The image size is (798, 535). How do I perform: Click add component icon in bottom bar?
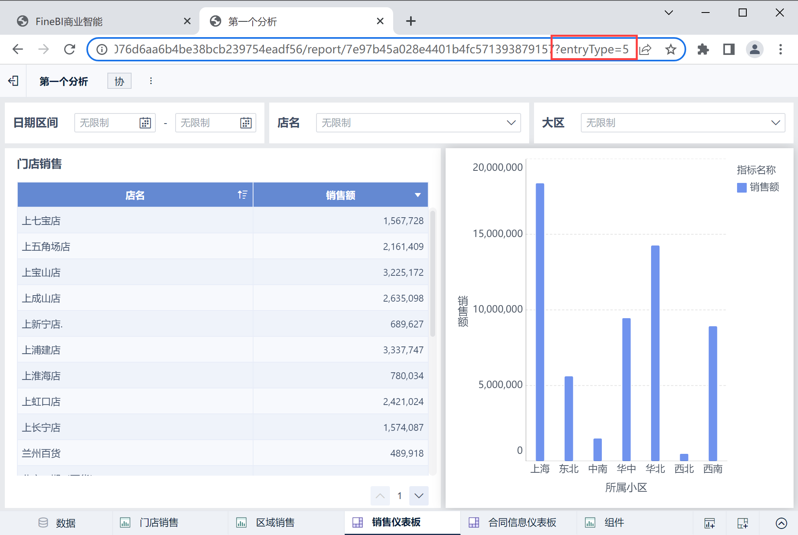click(709, 523)
